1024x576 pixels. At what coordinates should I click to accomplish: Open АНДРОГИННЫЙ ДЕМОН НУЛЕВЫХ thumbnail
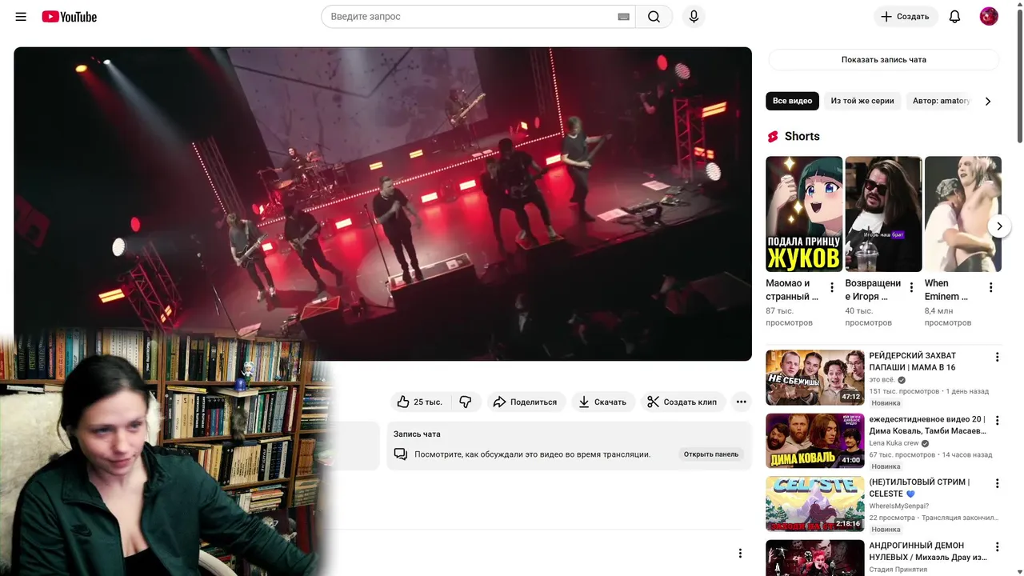click(815, 558)
